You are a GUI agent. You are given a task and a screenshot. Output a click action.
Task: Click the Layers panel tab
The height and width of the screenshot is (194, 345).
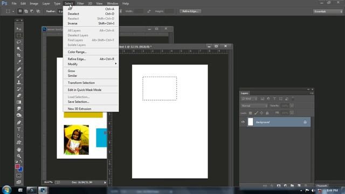click(244, 93)
